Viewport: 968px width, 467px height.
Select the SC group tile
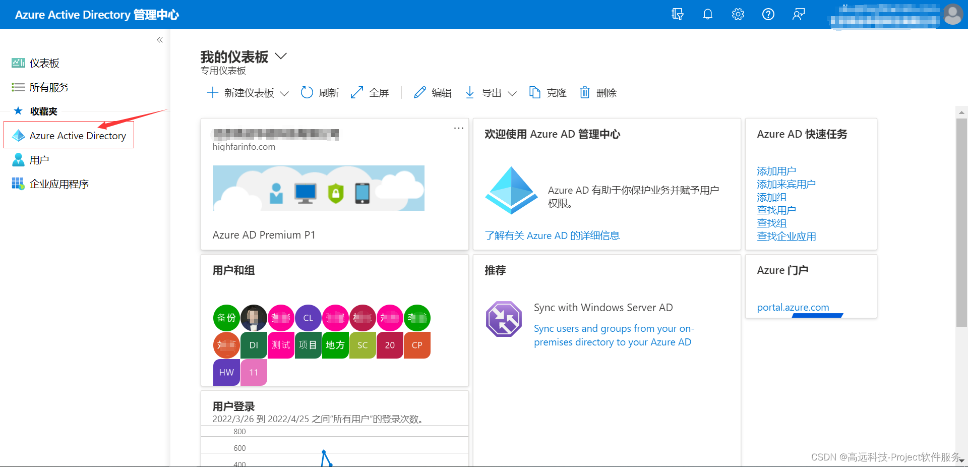362,345
